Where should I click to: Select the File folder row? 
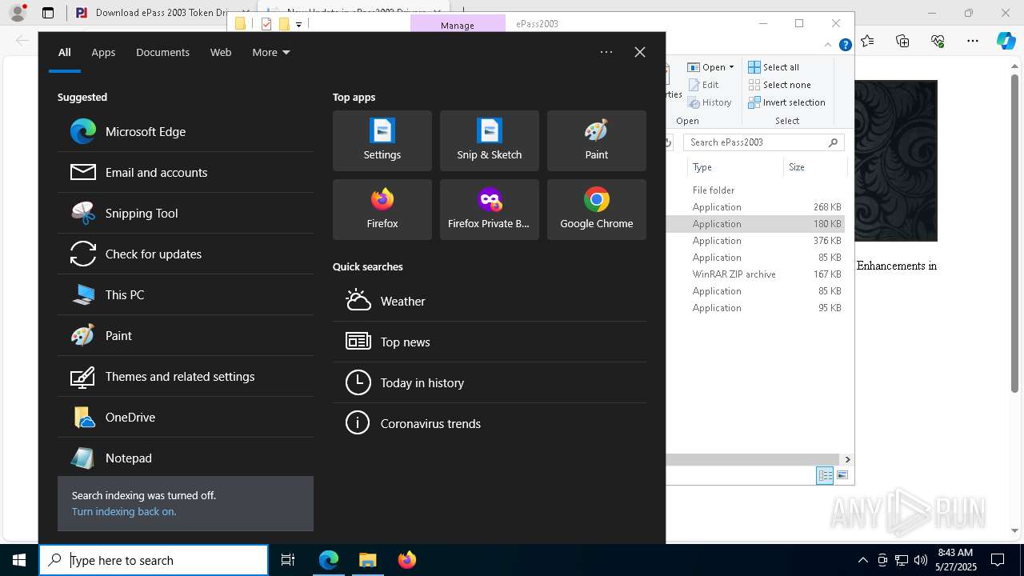[756, 190]
